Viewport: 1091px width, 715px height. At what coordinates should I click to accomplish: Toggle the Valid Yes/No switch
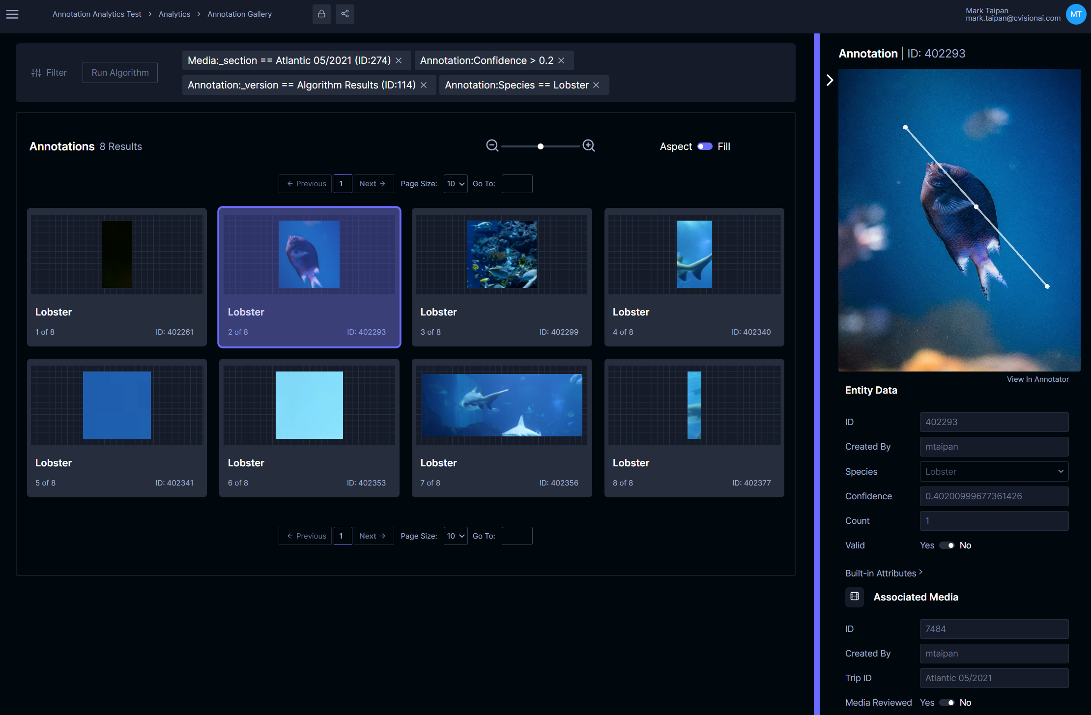[x=947, y=545]
